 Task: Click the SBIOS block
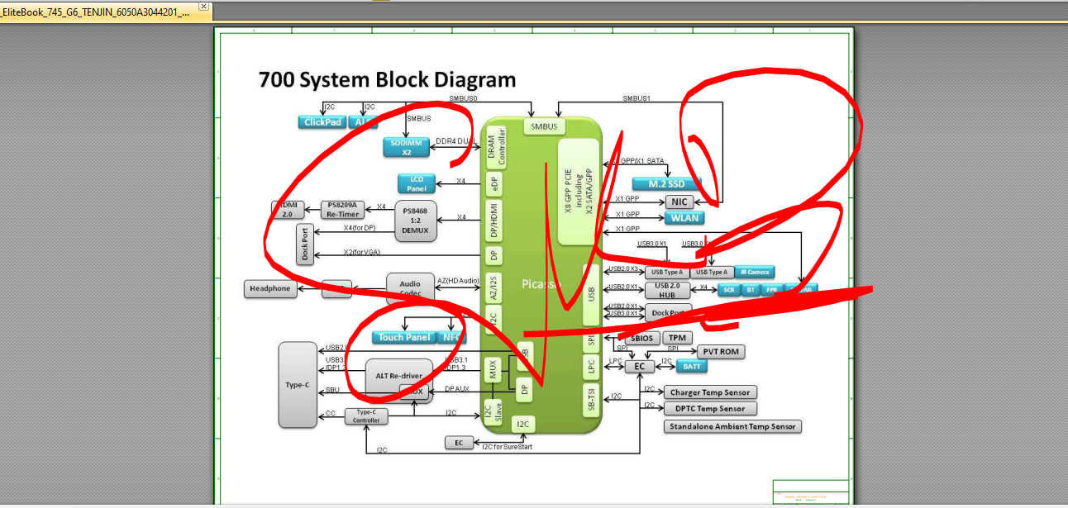click(641, 338)
